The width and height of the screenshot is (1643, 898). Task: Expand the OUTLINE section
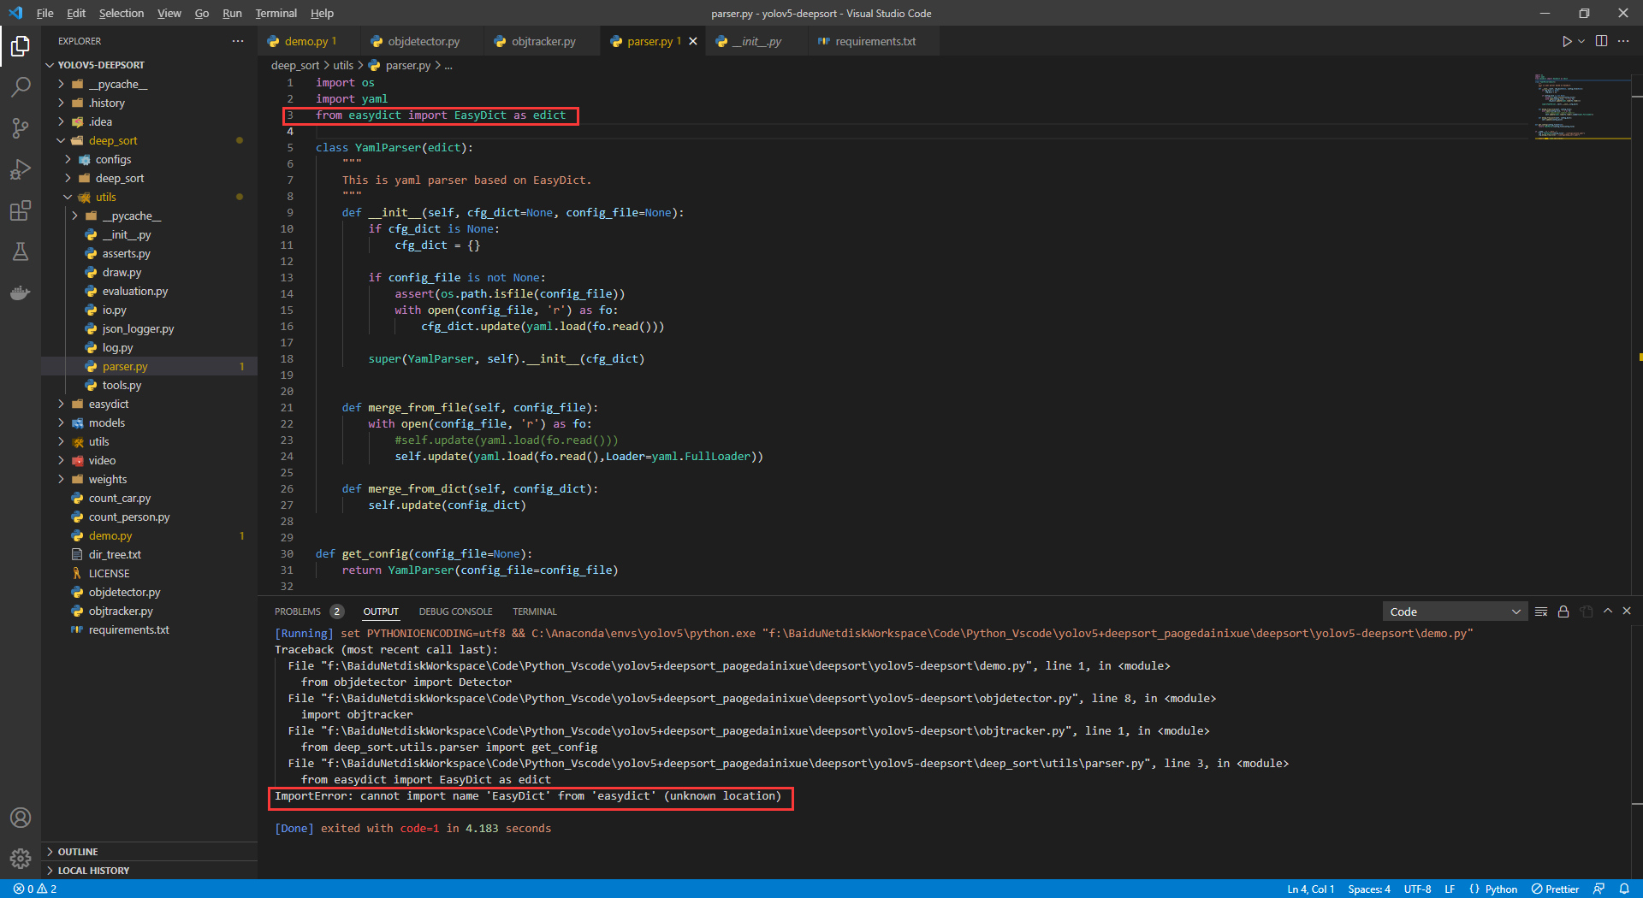[x=78, y=851]
